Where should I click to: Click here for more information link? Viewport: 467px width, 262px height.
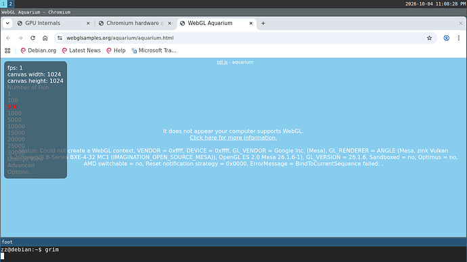pos(234,137)
